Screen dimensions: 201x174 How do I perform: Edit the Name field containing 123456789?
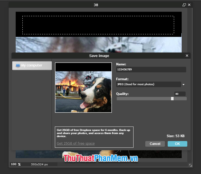(x=151, y=70)
